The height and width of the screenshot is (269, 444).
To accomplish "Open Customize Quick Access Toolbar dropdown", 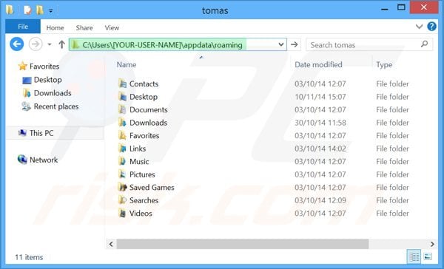I will click(50, 11).
